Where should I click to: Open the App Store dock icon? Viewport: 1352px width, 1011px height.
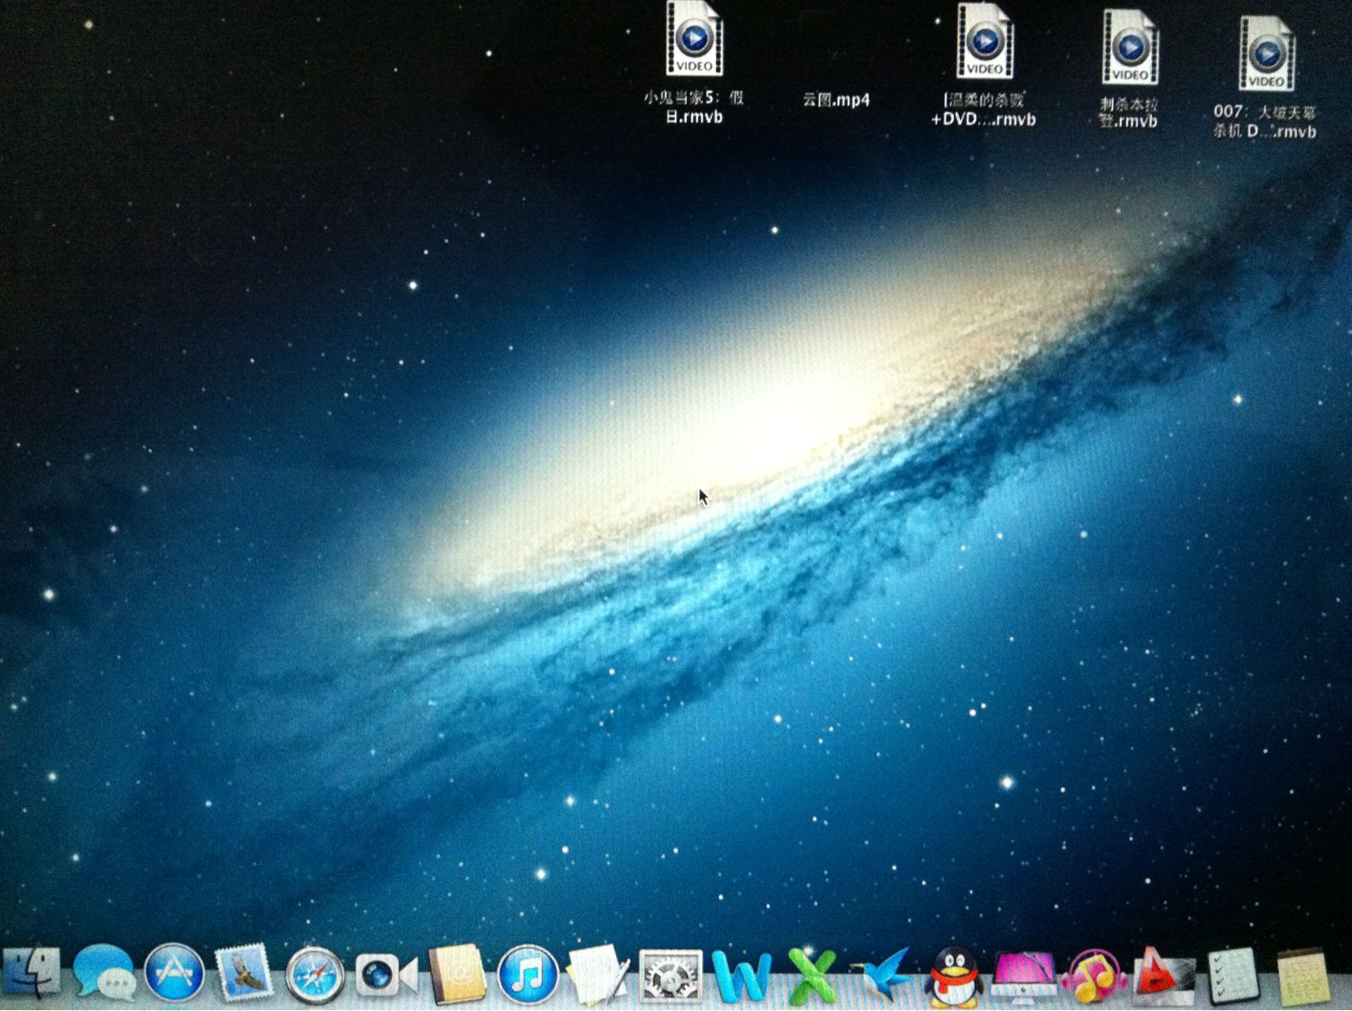click(x=174, y=973)
